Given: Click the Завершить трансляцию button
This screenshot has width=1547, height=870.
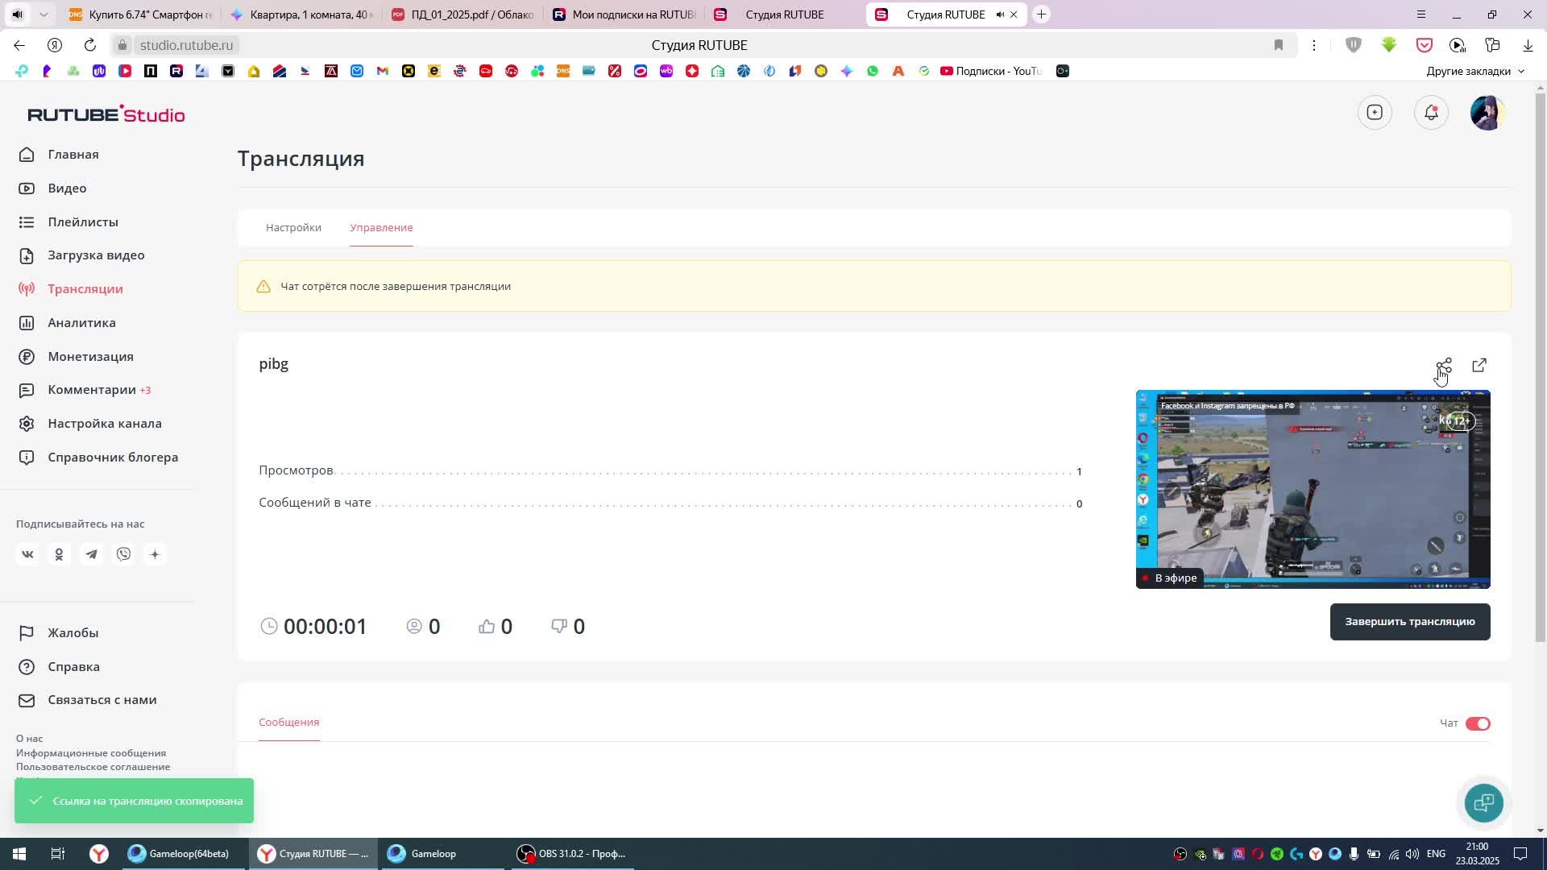Looking at the screenshot, I should pos(1409,621).
